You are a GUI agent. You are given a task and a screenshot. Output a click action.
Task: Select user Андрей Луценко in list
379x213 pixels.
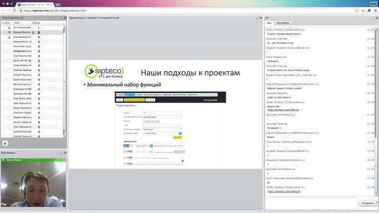point(33,75)
